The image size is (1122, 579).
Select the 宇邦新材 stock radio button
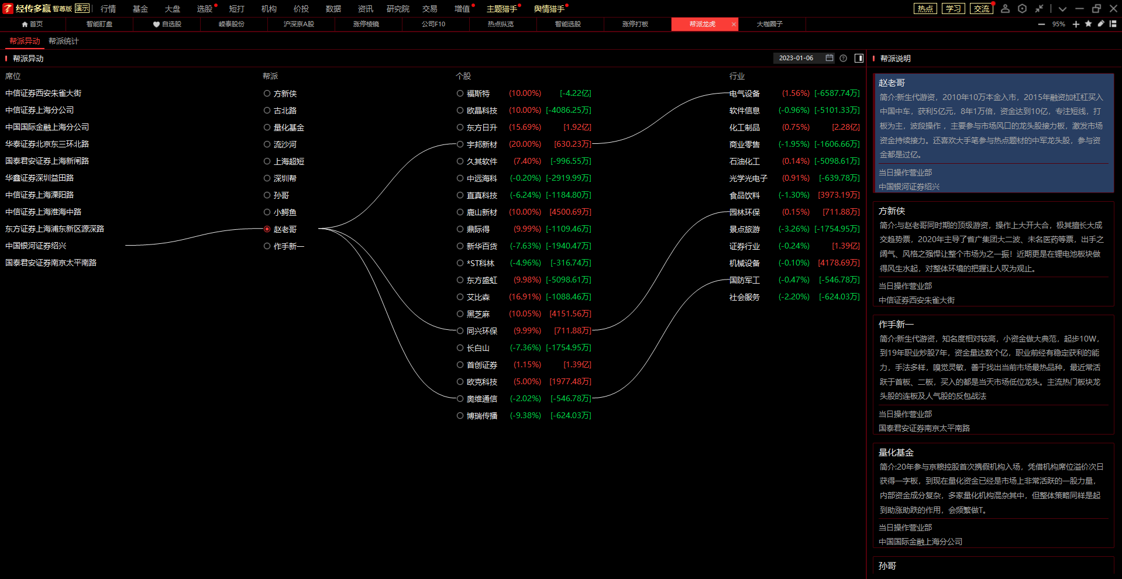point(460,144)
